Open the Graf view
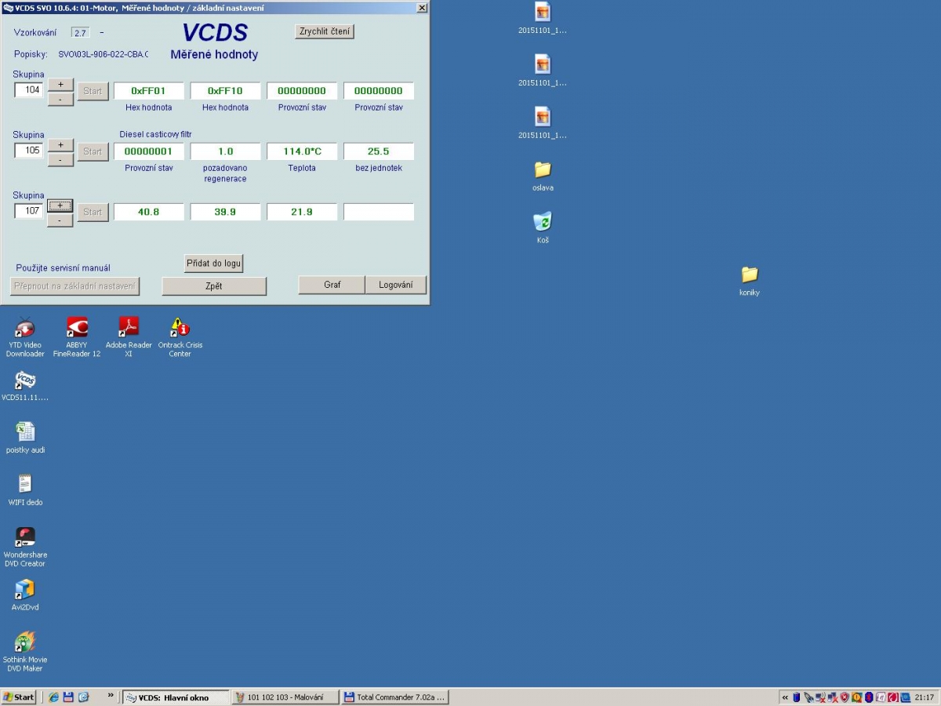 click(332, 285)
